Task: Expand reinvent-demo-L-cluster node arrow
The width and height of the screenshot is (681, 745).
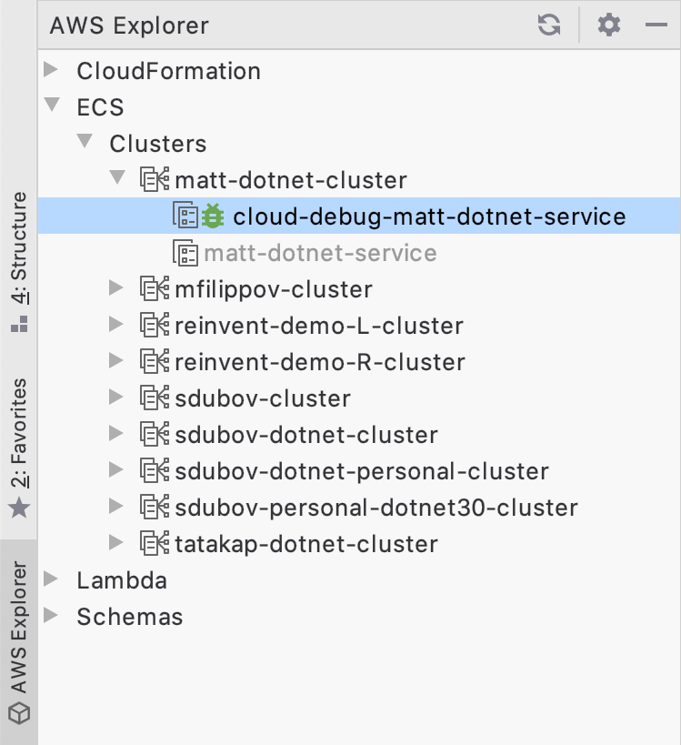Action: pyautogui.click(x=115, y=325)
